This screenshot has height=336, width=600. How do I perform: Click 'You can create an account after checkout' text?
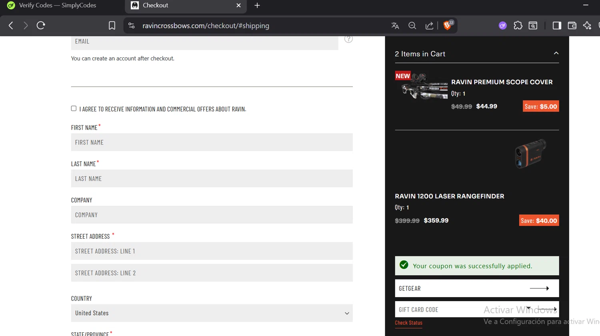point(123,58)
